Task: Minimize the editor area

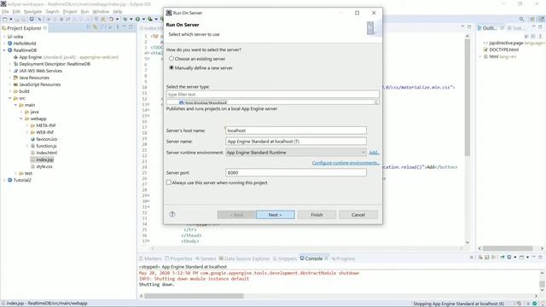Action: [x=462, y=26]
